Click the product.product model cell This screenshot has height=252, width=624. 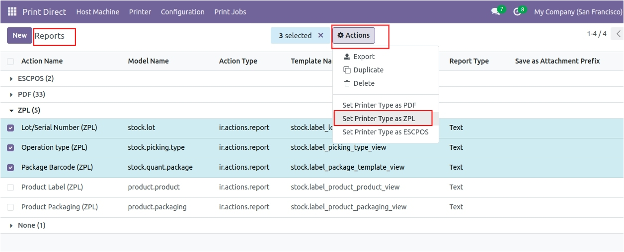[154, 187]
